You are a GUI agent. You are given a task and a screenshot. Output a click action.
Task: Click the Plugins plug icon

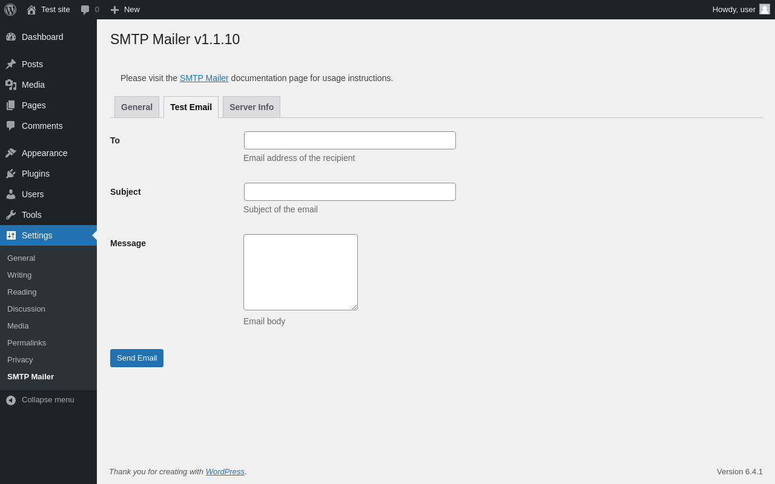point(11,174)
